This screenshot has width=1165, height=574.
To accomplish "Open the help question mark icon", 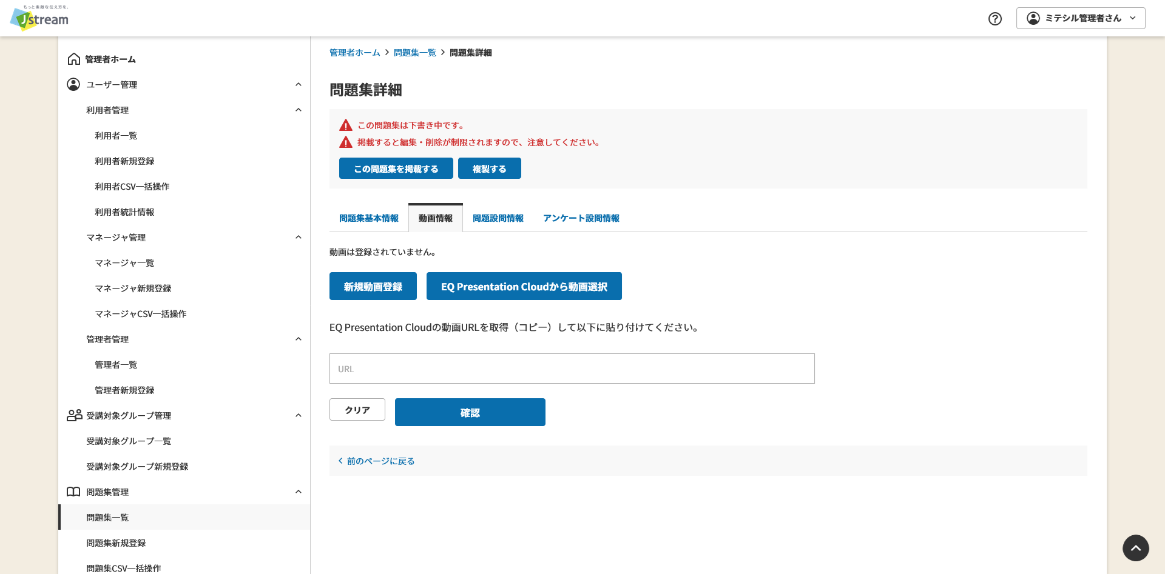I will coord(995,19).
